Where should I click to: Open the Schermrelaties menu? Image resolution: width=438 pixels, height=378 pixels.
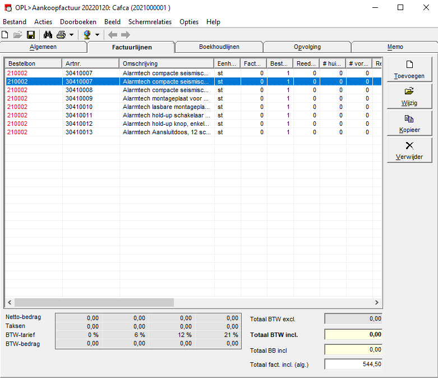point(150,22)
